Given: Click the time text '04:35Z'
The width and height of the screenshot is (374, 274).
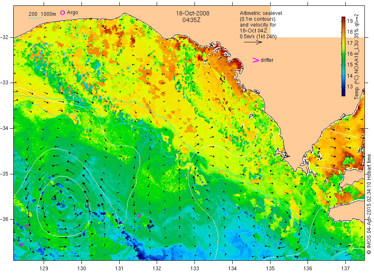Looking at the screenshot, I should point(192,20).
